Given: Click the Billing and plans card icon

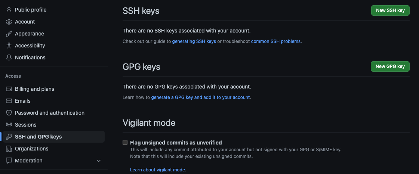Looking at the screenshot, I should (9, 89).
